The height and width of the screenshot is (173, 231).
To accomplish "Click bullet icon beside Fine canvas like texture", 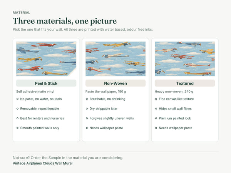I will pyautogui.click(x=156, y=99).
